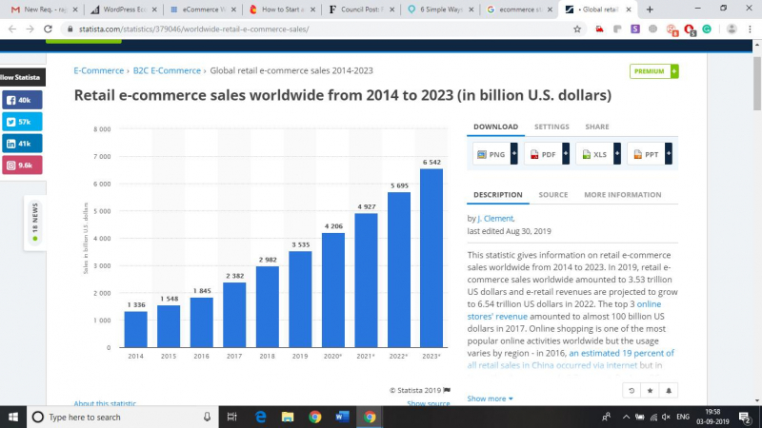Click the flag icon beside Statista 2019

click(447, 390)
